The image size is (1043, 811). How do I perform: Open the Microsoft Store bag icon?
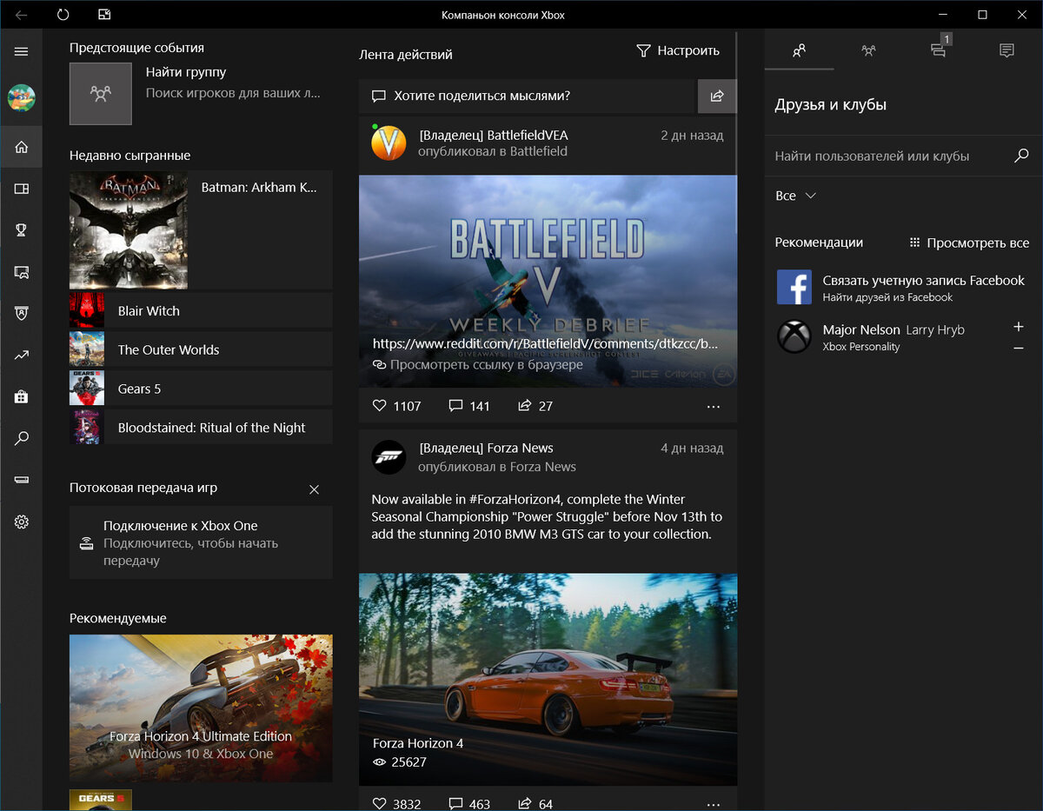[21, 396]
